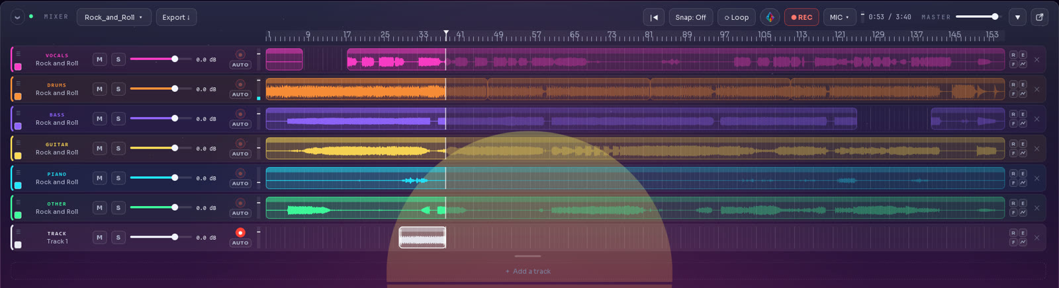This screenshot has height=288, width=1059.
Task: Mute the Piano track
Action: click(99, 178)
